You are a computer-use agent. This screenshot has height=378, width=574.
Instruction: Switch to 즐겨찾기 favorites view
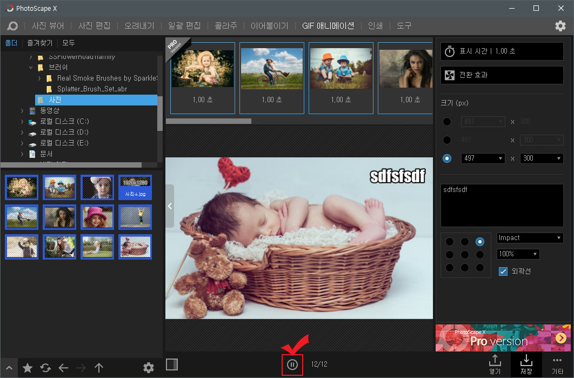[x=40, y=43]
